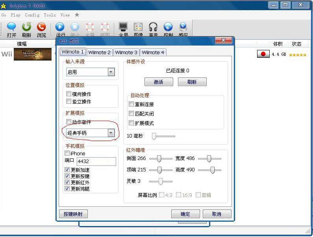Viewport: 313px width, 237px height.
Task: Click the 激活 activate button
Action: (159, 82)
